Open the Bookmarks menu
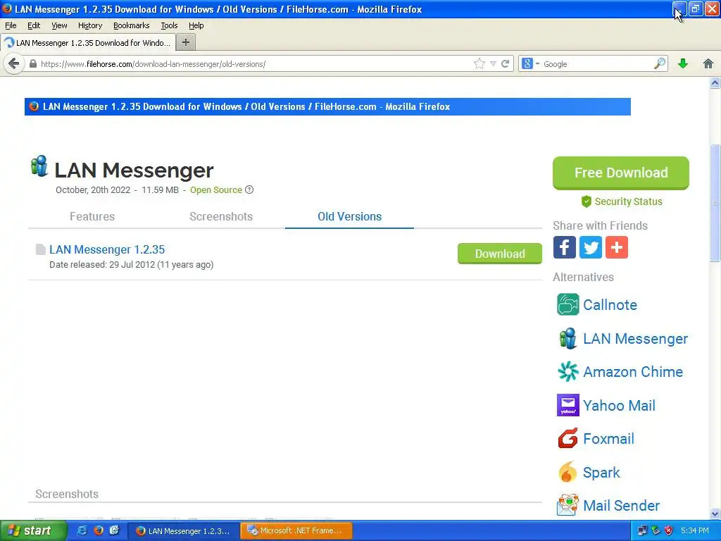Viewport: 721px width, 541px height. [131, 25]
